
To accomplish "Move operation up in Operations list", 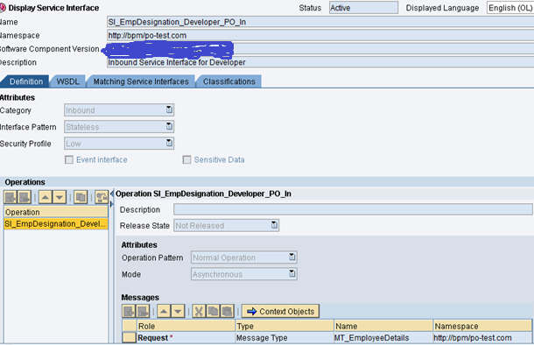I will pyautogui.click(x=46, y=197).
